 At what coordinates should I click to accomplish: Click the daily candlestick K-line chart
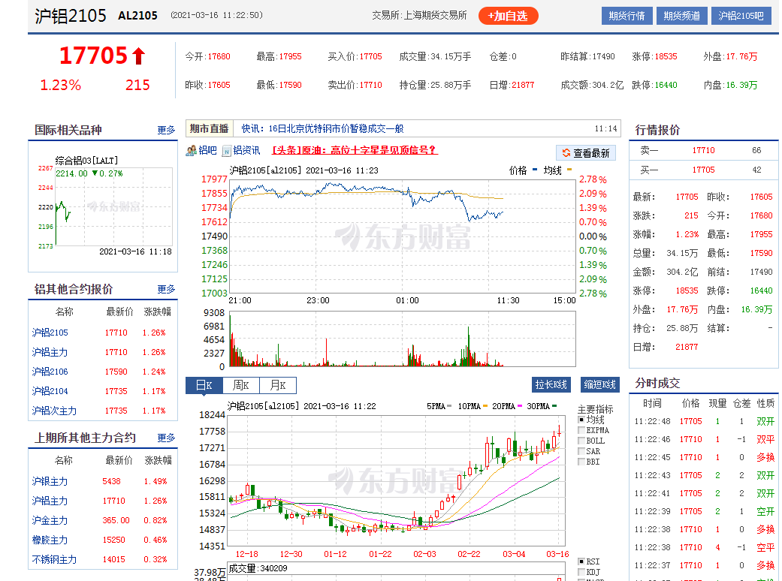pos(397,480)
